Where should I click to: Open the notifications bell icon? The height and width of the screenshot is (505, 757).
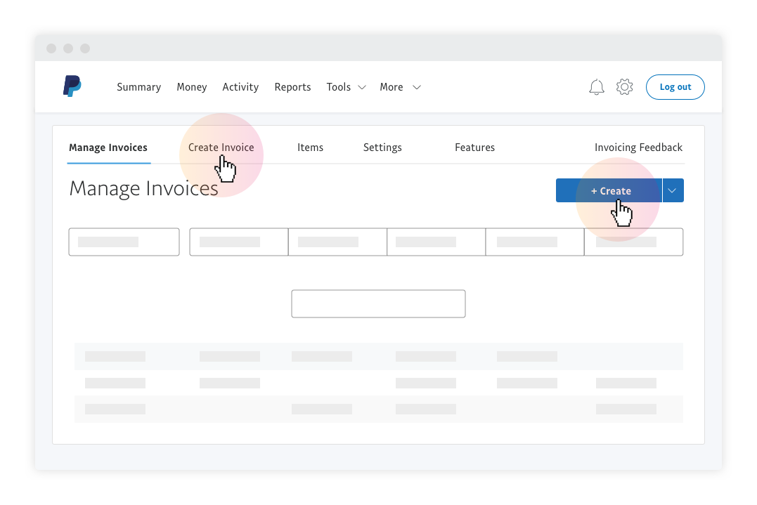pyautogui.click(x=596, y=87)
